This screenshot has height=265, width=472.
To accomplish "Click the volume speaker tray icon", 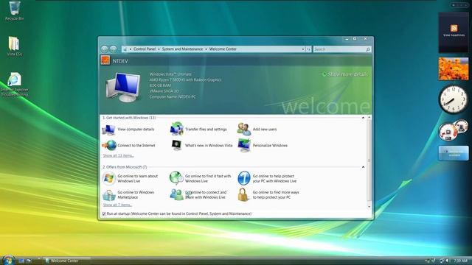I will point(446,261).
